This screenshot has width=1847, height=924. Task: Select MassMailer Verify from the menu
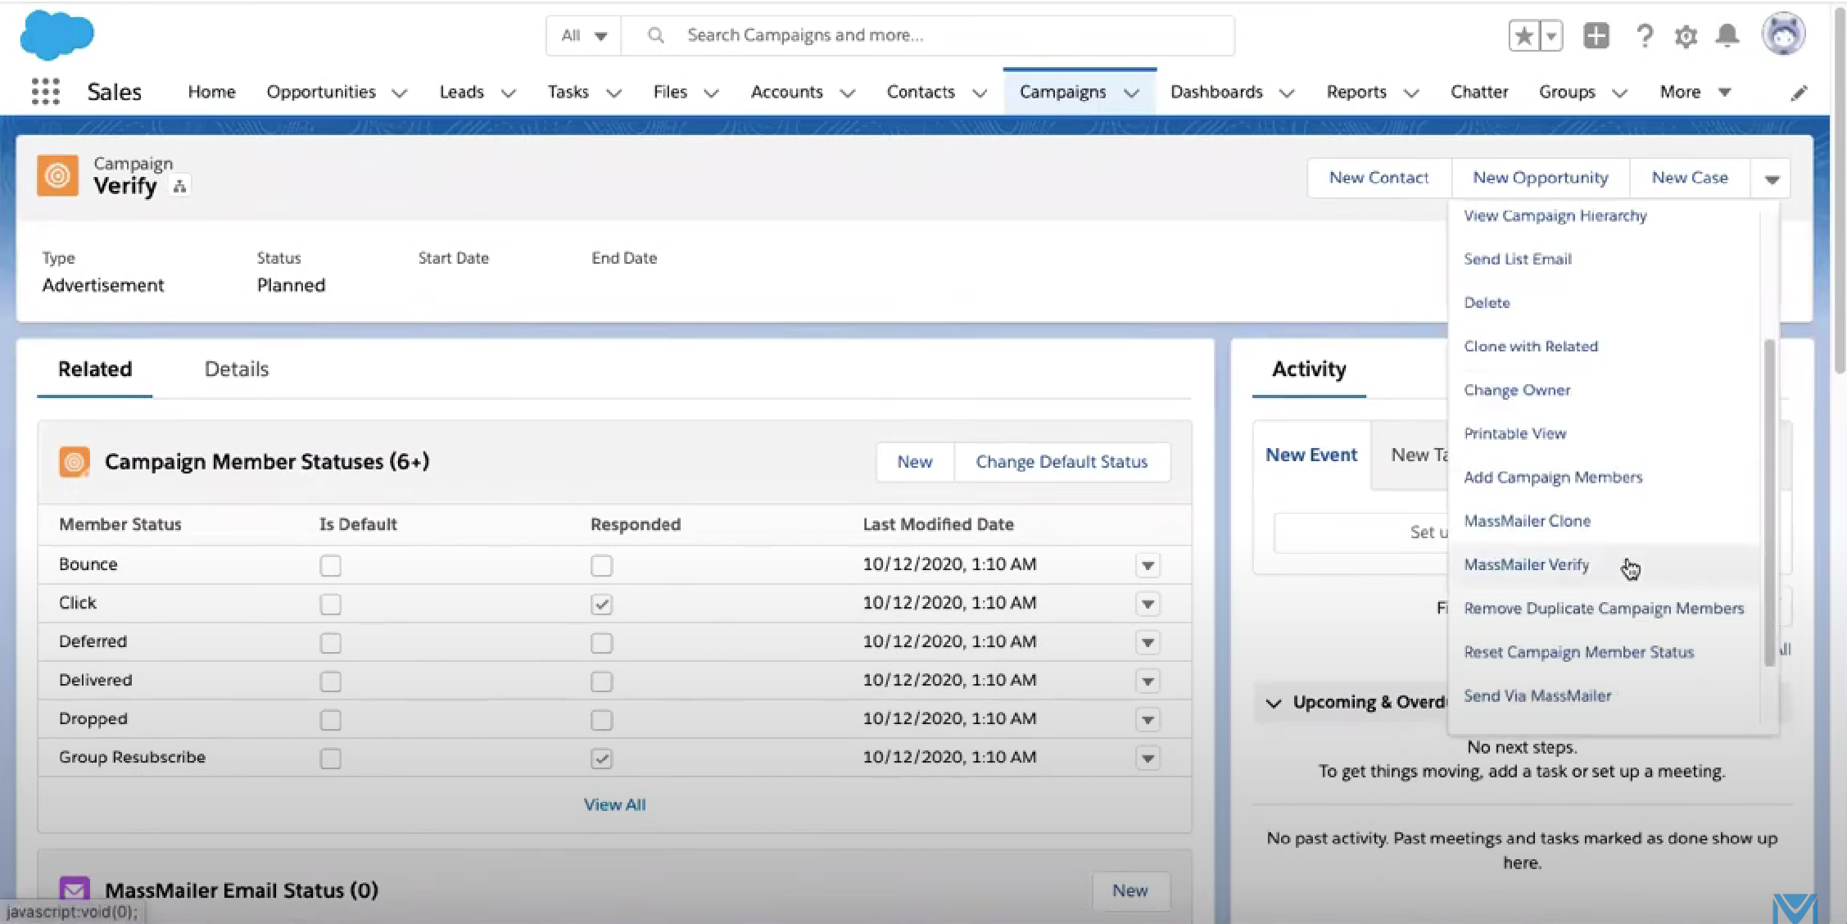(x=1526, y=564)
